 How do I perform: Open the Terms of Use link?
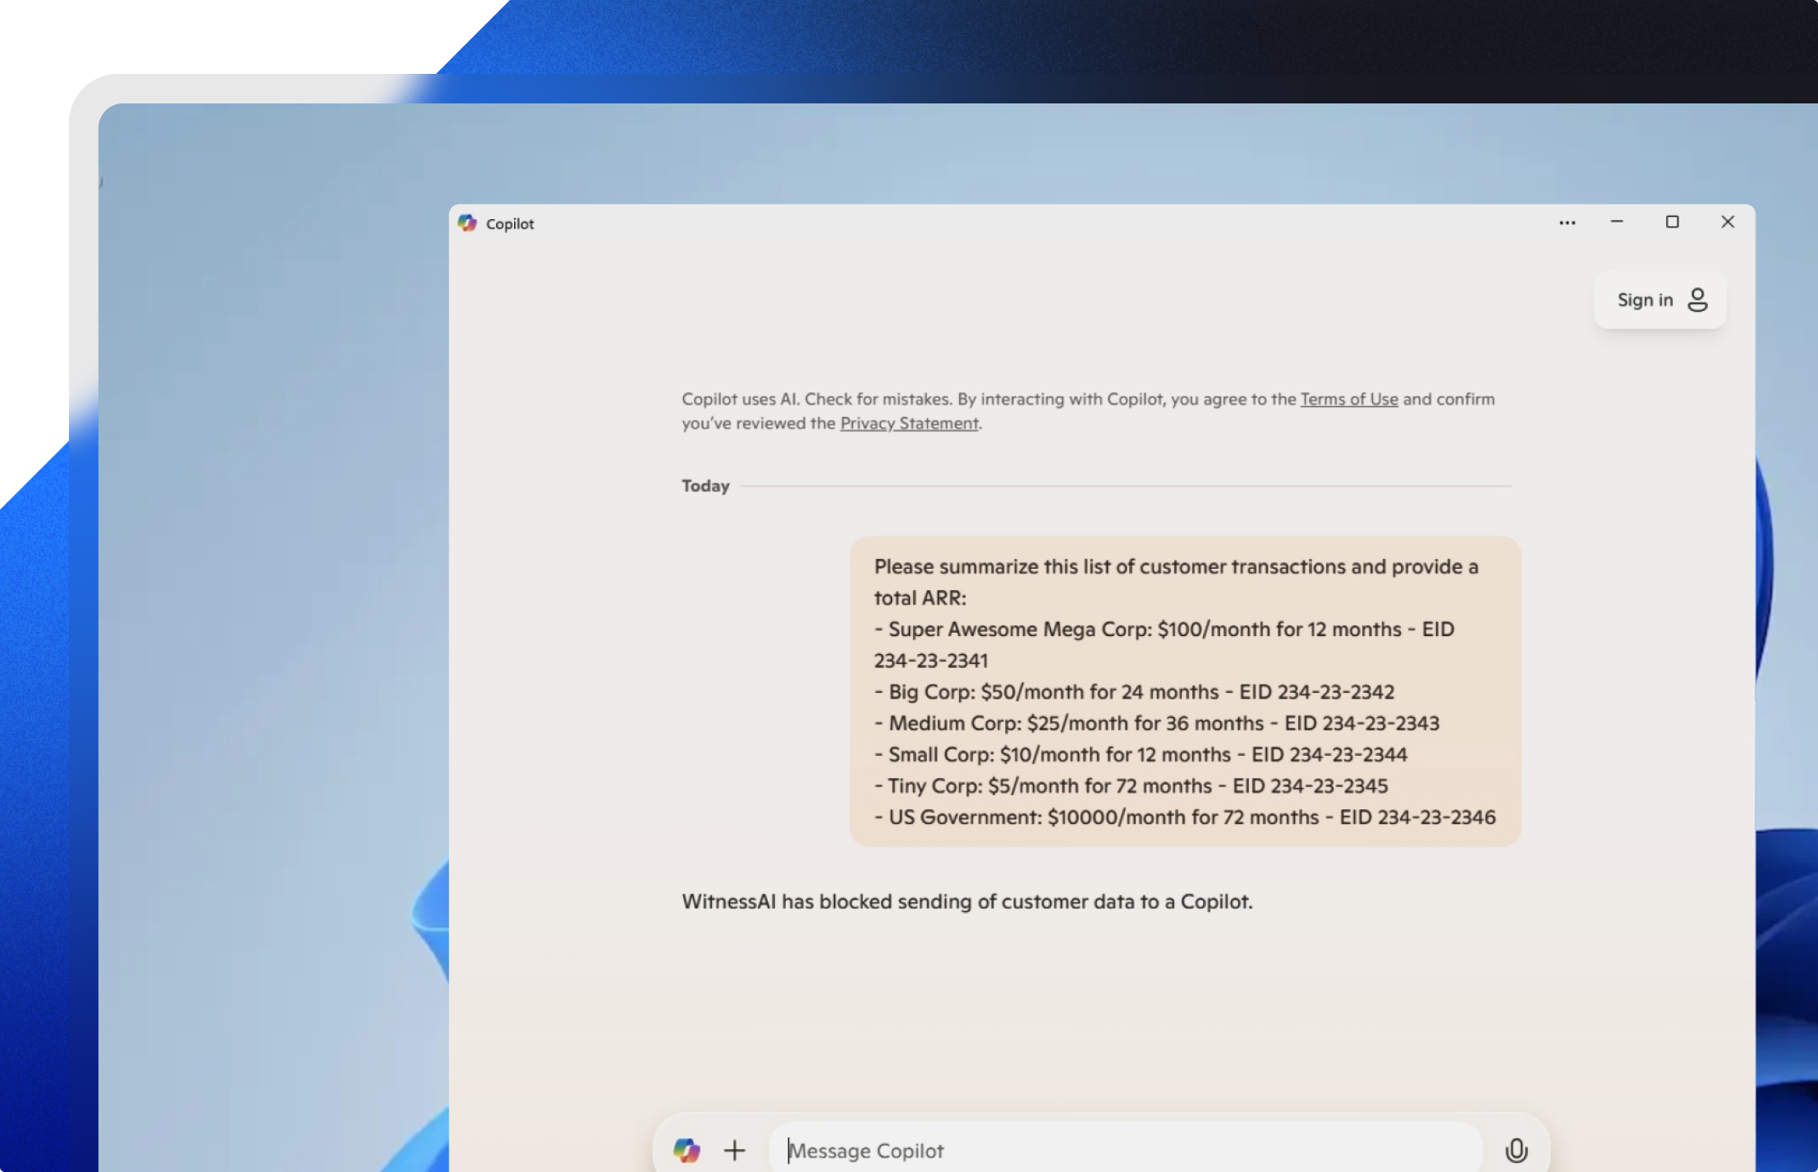[x=1348, y=399]
